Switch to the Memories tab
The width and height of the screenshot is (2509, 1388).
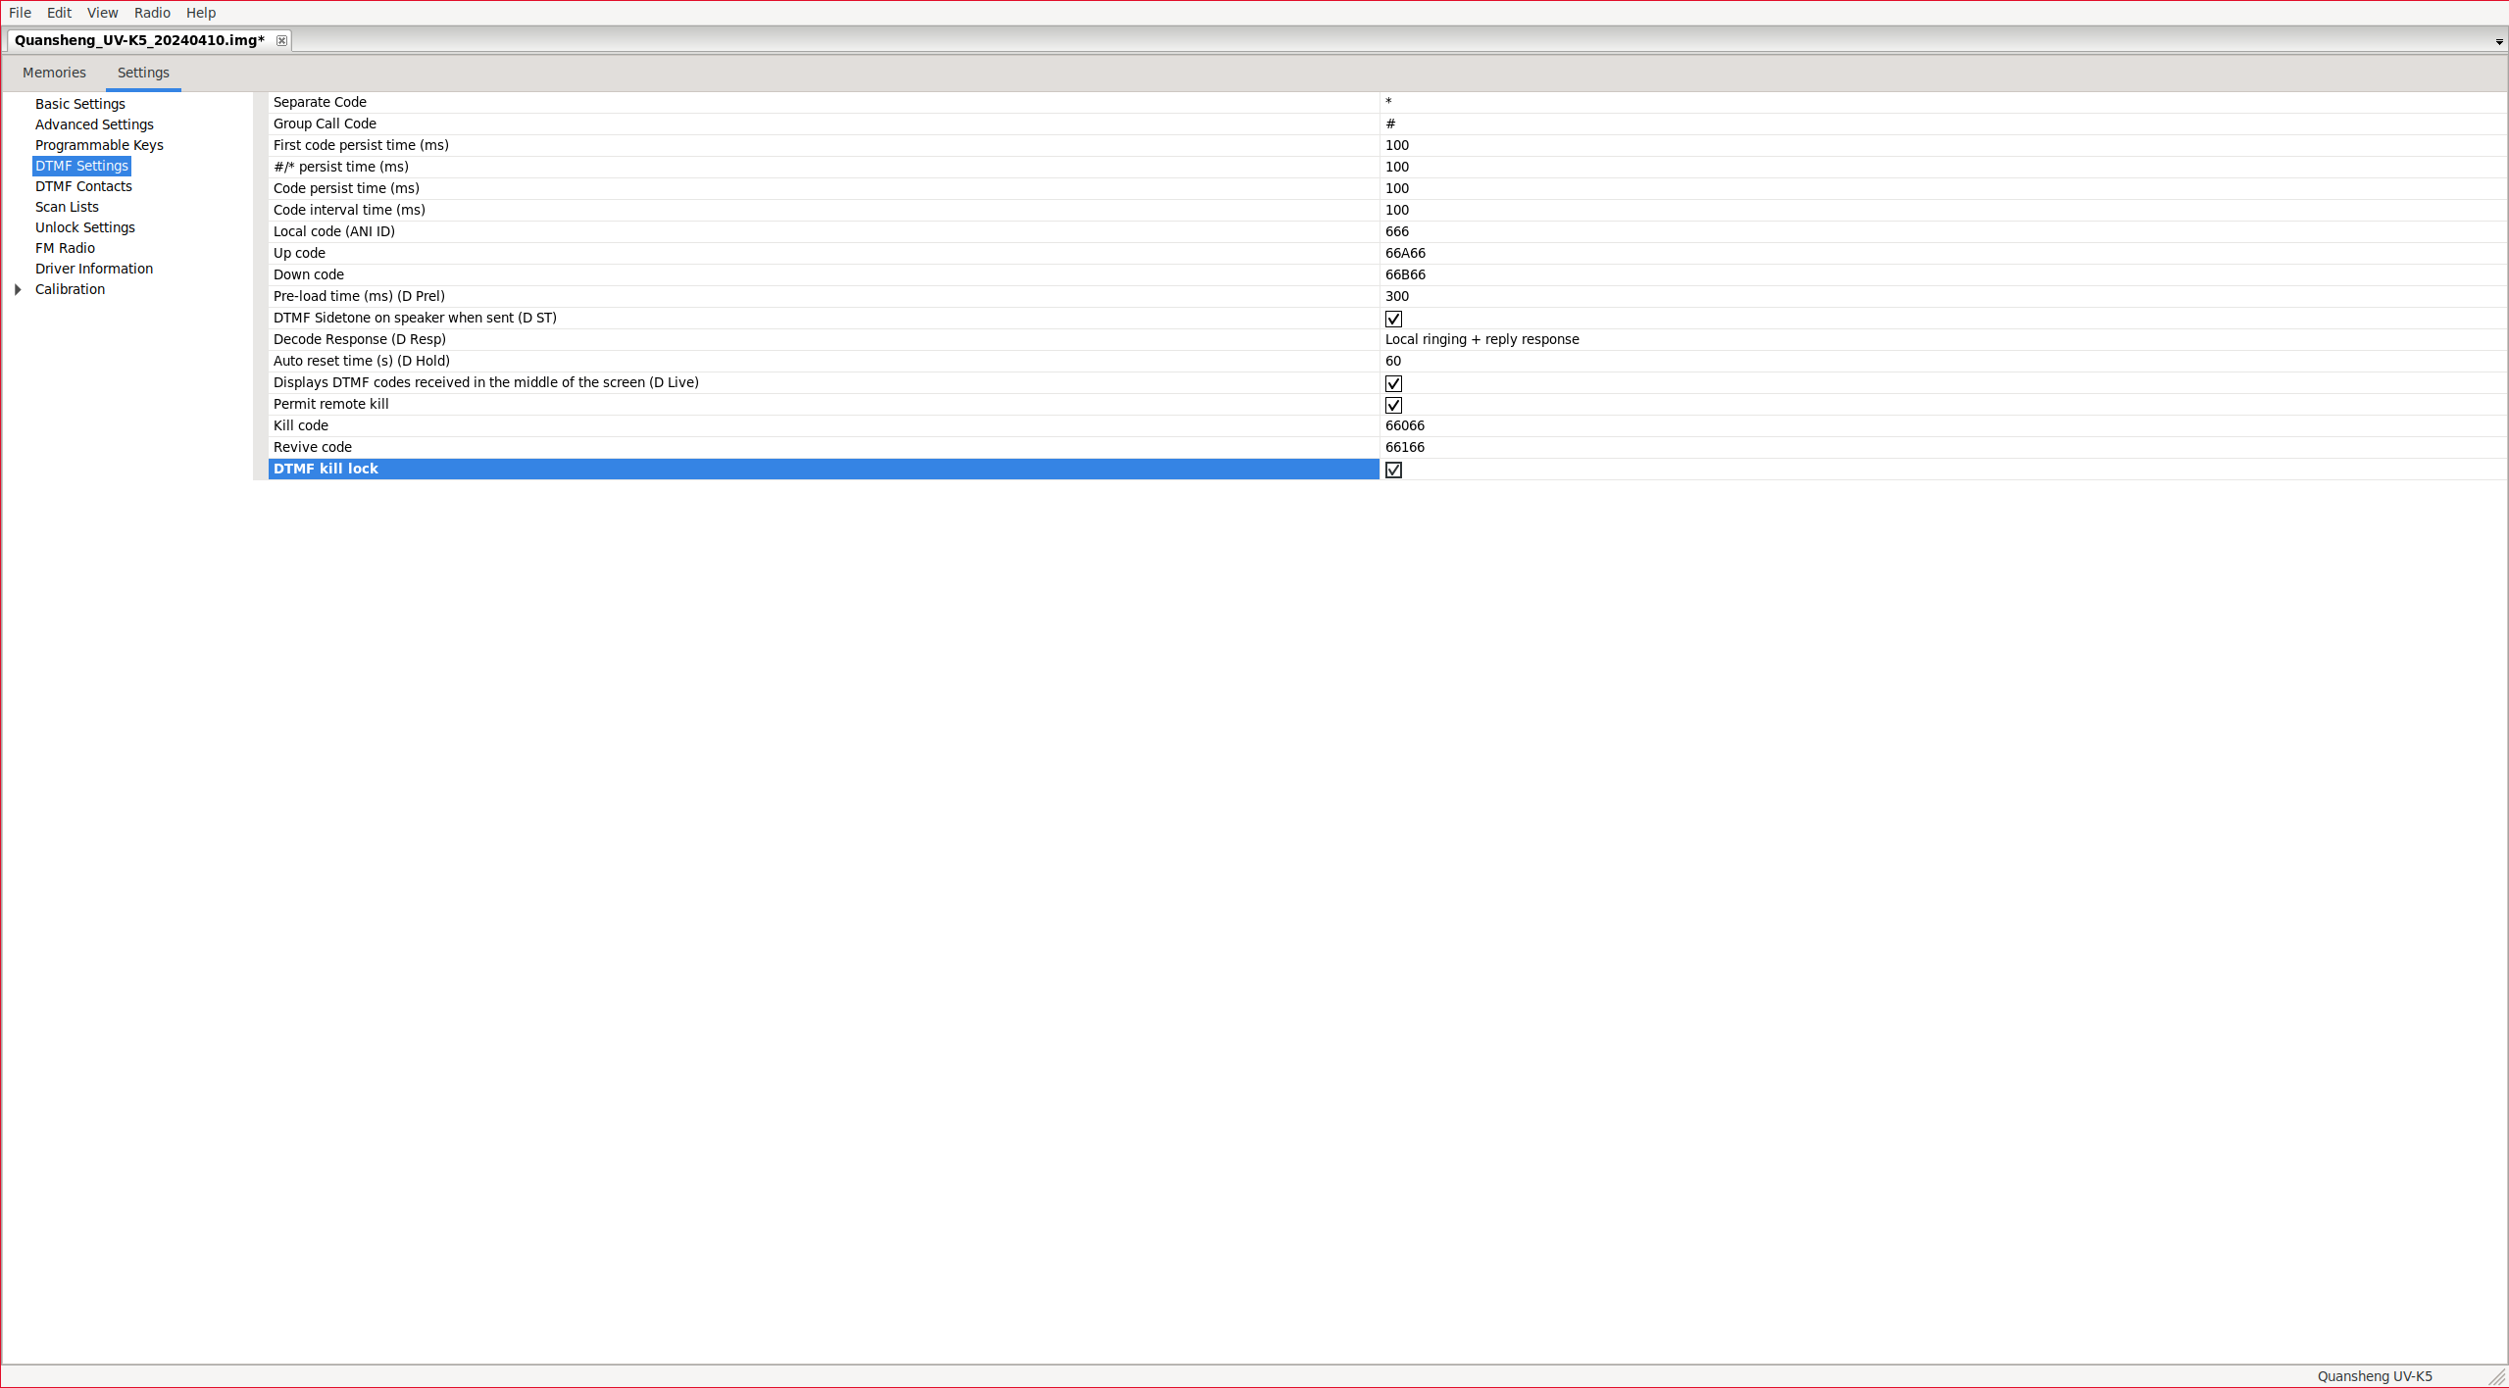tap(54, 73)
